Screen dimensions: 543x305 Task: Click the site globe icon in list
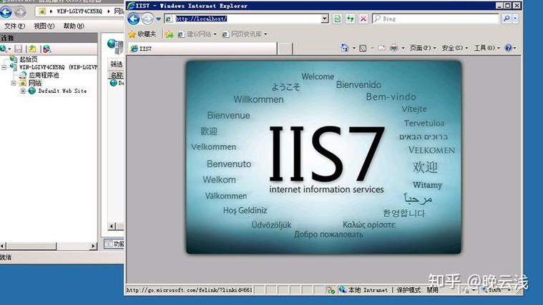pyautogui.click(x=113, y=83)
